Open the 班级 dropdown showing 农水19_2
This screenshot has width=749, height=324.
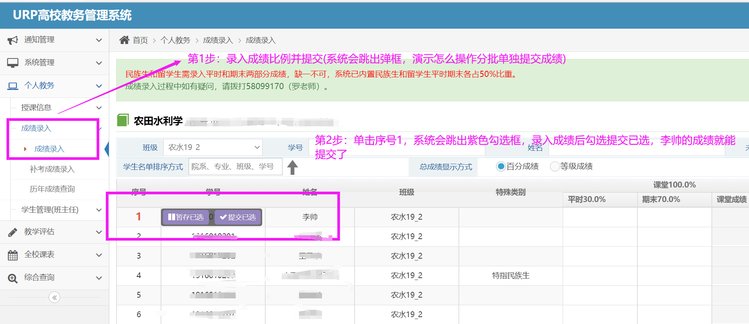pyautogui.click(x=213, y=148)
